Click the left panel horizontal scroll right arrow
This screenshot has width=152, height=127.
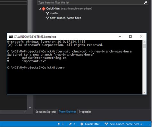point(25,112)
